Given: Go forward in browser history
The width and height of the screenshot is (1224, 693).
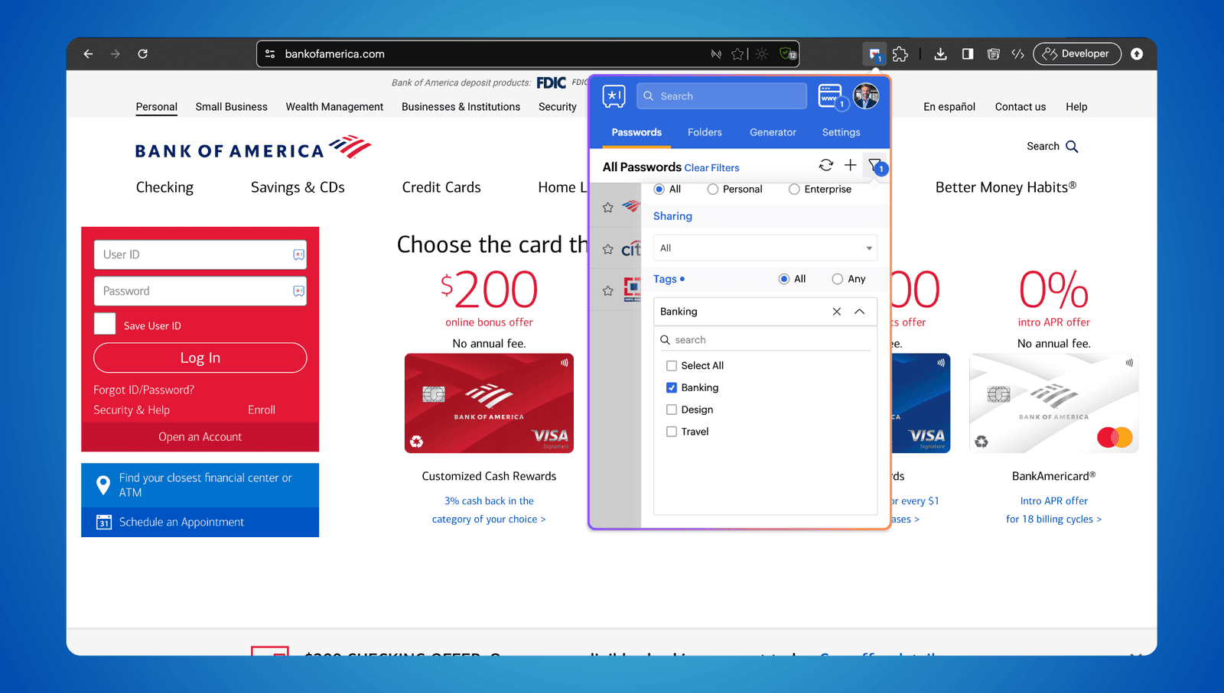Looking at the screenshot, I should coord(115,53).
